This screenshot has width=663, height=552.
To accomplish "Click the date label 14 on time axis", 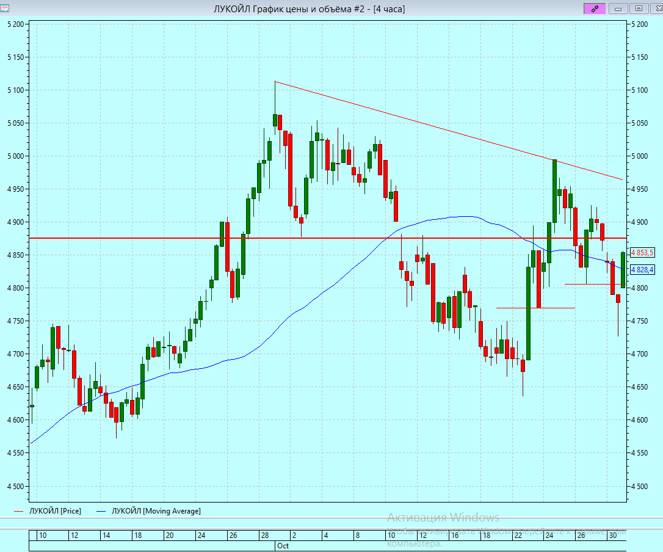I will tap(106, 535).
